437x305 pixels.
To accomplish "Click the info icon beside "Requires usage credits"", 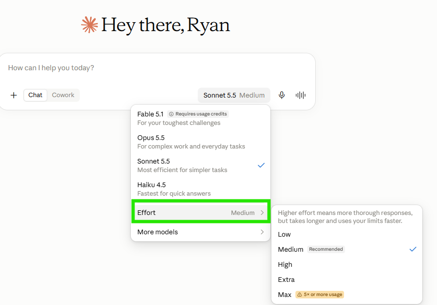I will [x=171, y=114].
